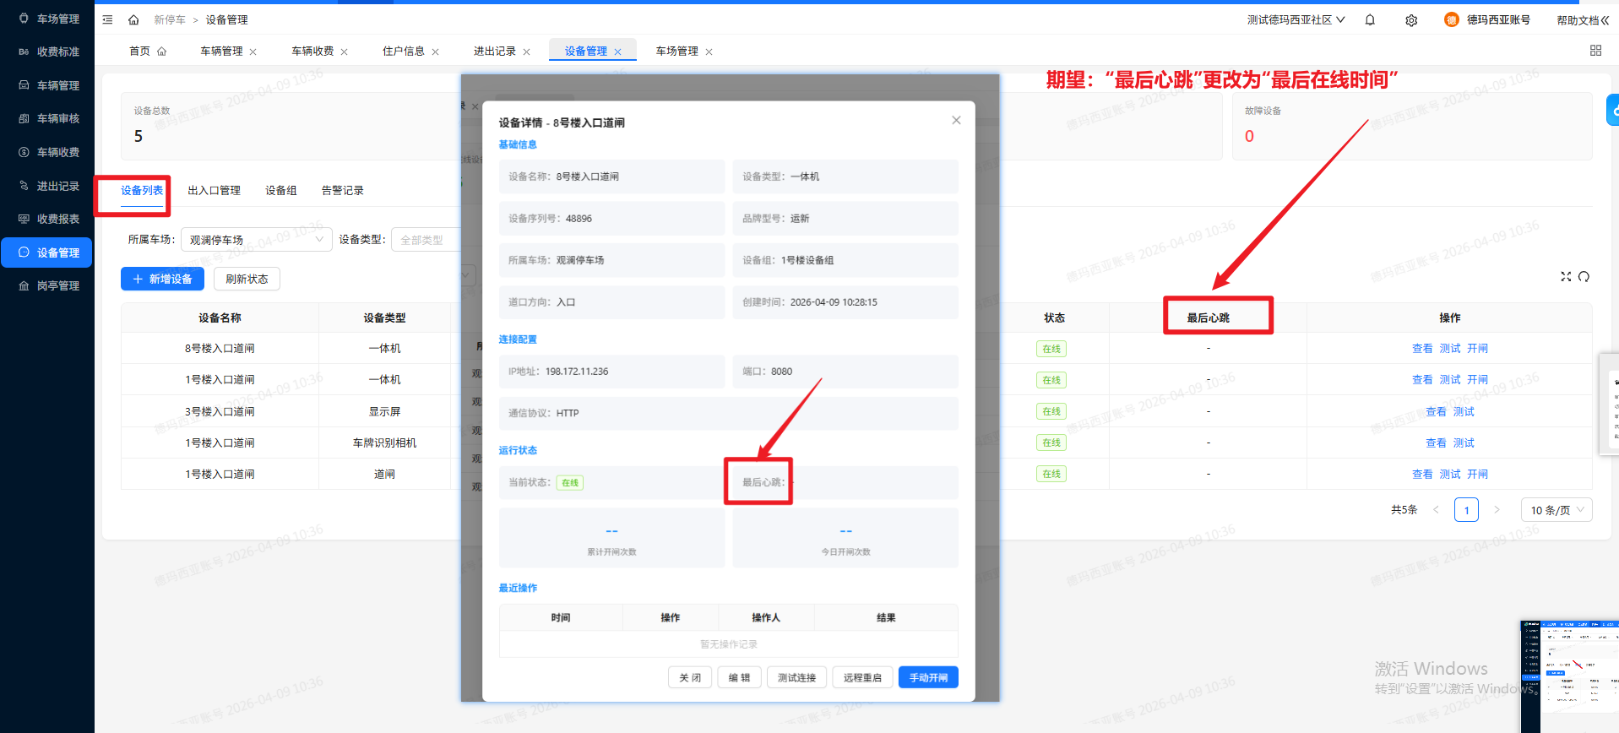This screenshot has width=1619, height=733.
Task: Click the orange account avatar icon
Action: click(x=1451, y=19)
